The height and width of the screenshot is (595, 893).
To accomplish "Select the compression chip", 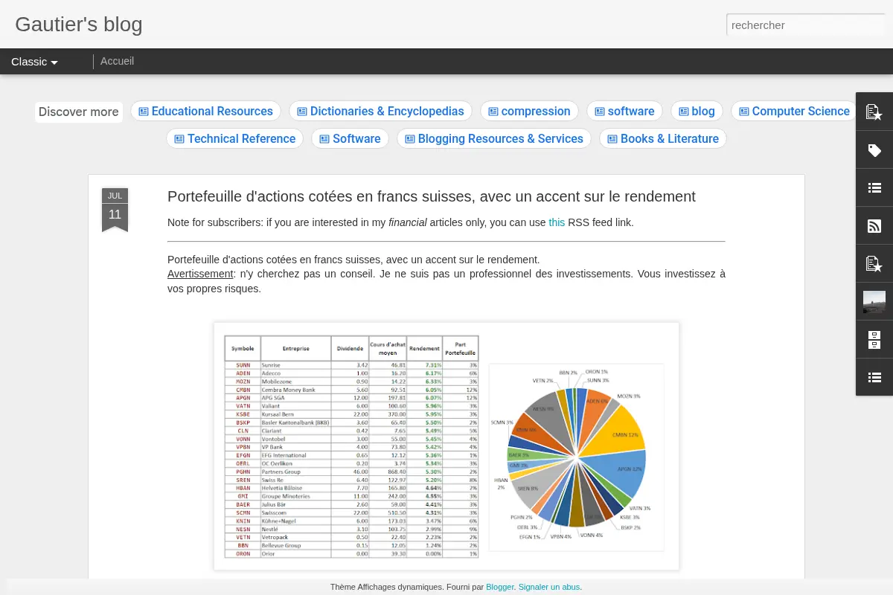I will 529,112.
